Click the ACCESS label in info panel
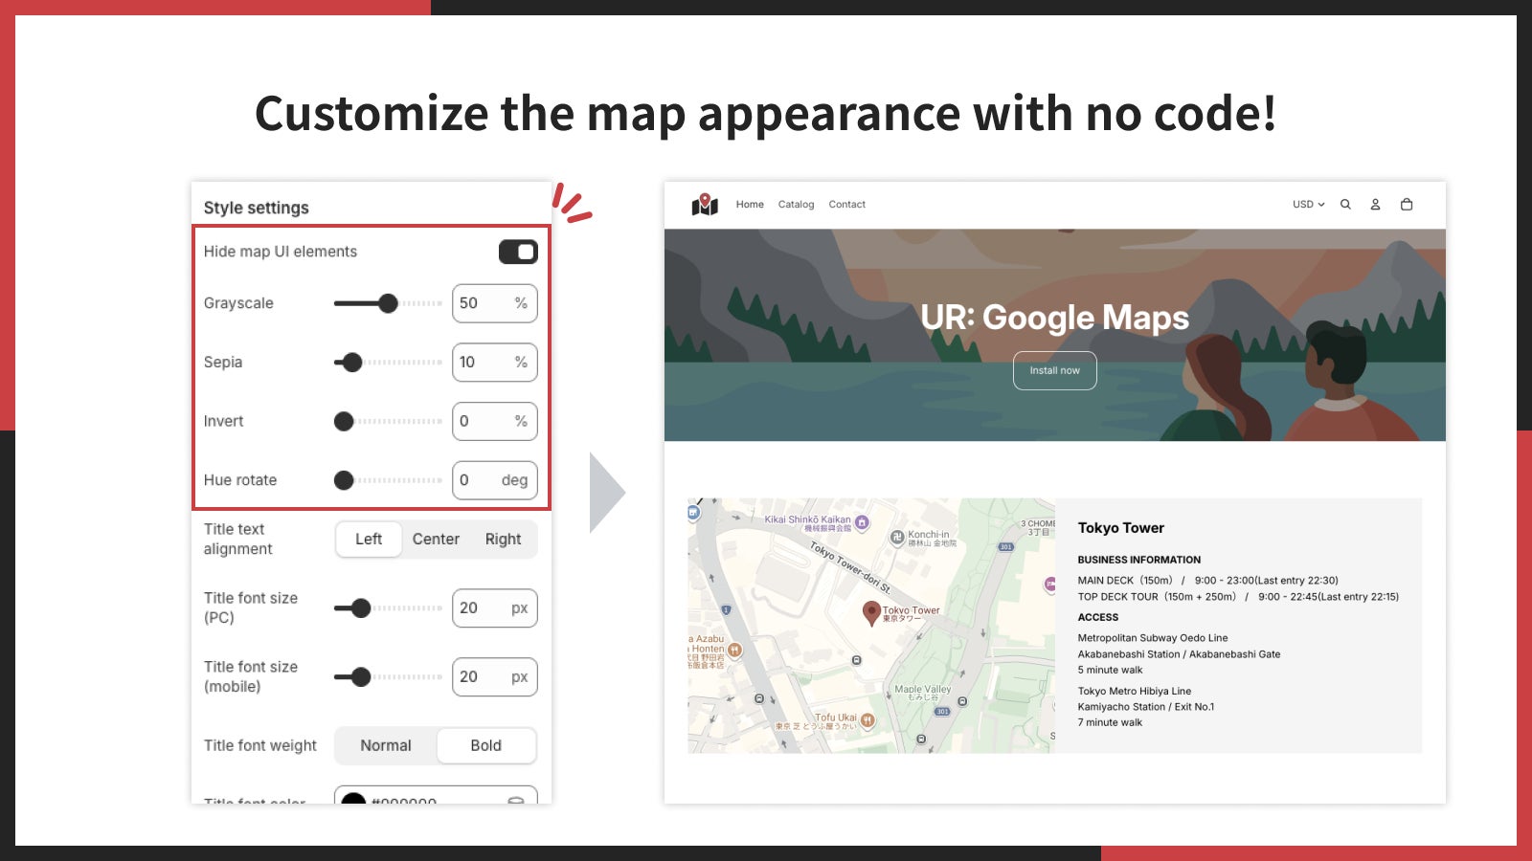The width and height of the screenshot is (1532, 861). point(1097,618)
